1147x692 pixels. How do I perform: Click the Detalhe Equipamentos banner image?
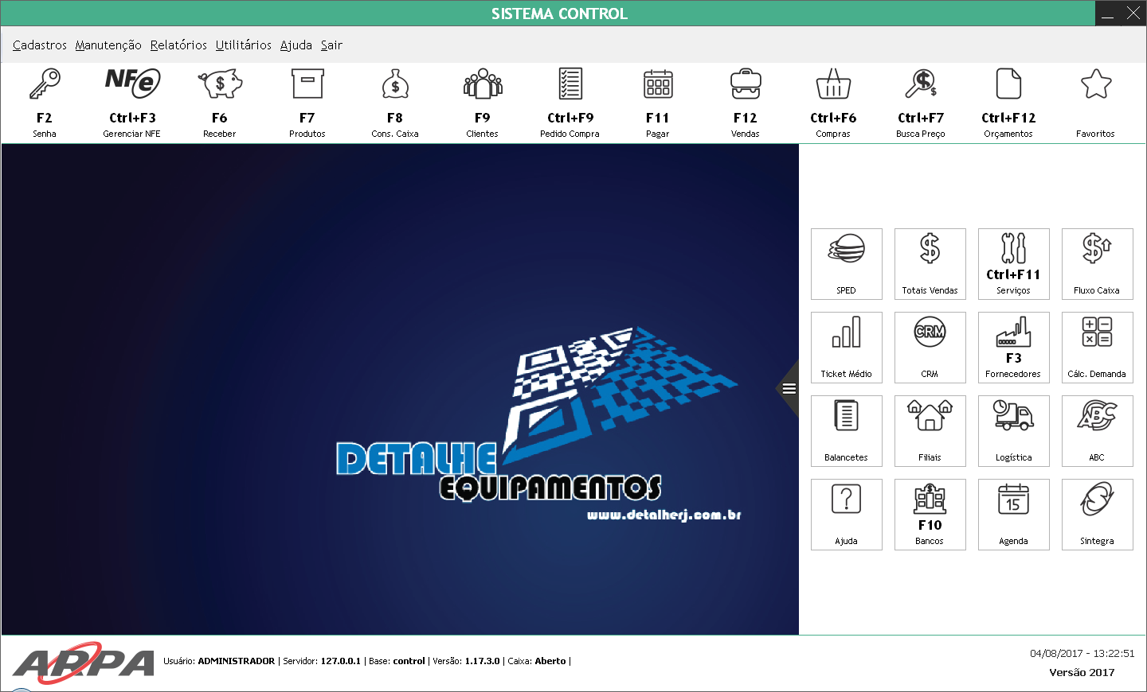pyautogui.click(x=400, y=389)
